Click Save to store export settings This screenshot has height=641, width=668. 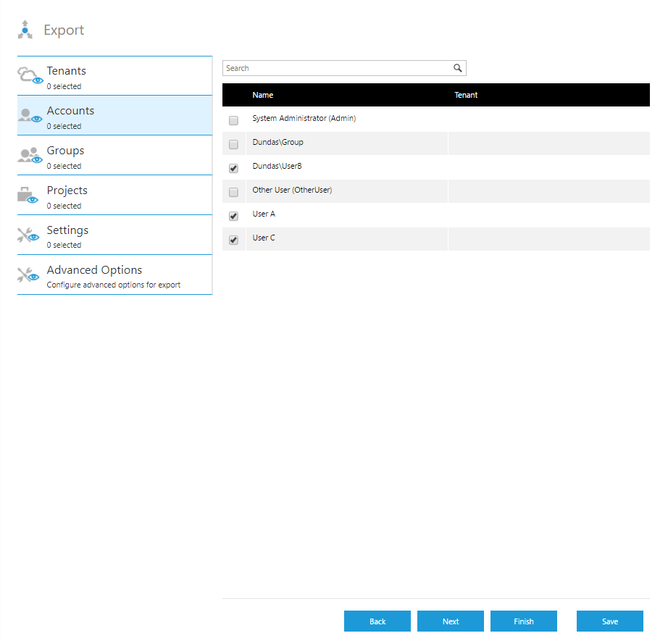(609, 621)
